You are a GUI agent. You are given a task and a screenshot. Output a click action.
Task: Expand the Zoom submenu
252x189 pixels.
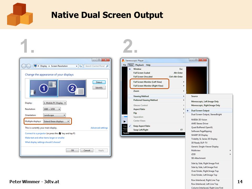(157, 91)
